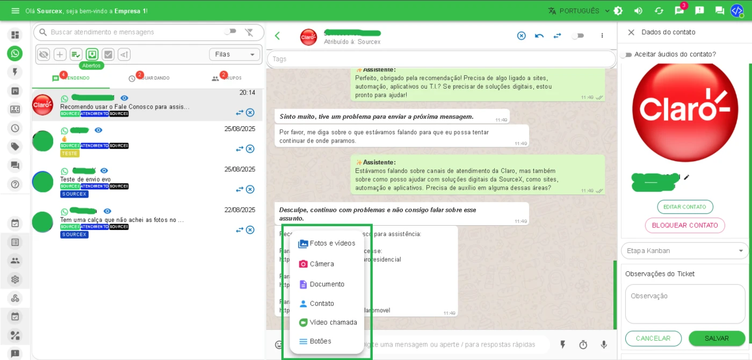Transfer the ticket from chat header
The width and height of the screenshot is (752, 360).
(x=558, y=36)
